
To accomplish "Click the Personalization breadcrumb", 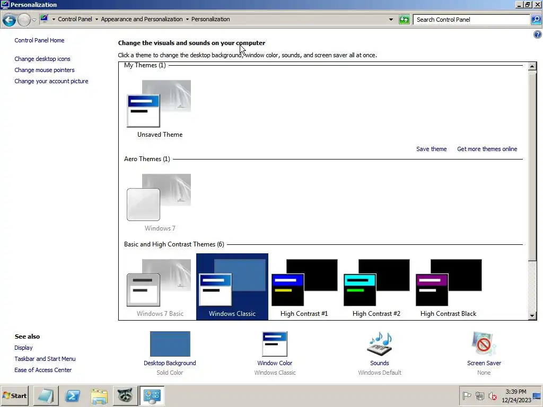I will 211,20.
